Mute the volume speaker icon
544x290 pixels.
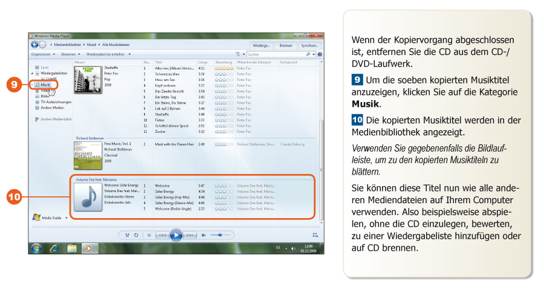(204, 234)
